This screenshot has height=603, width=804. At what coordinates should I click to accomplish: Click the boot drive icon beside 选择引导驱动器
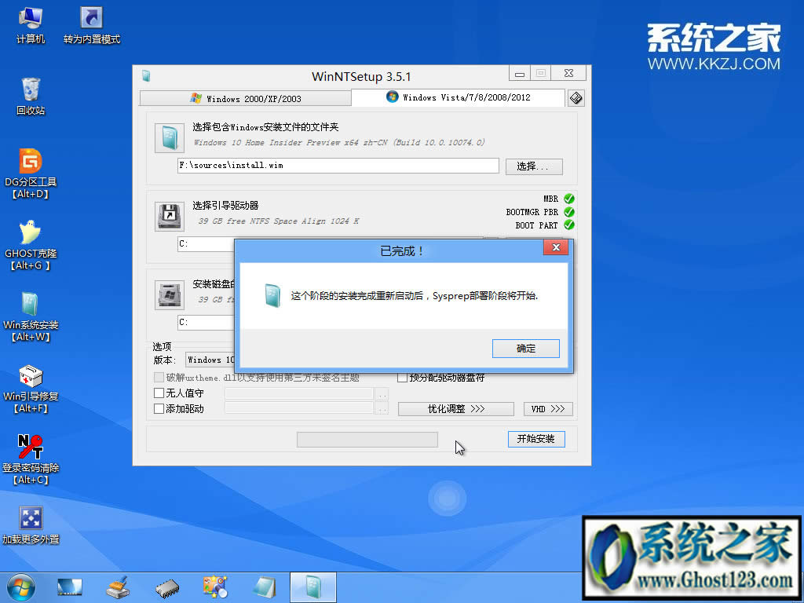[x=168, y=217]
